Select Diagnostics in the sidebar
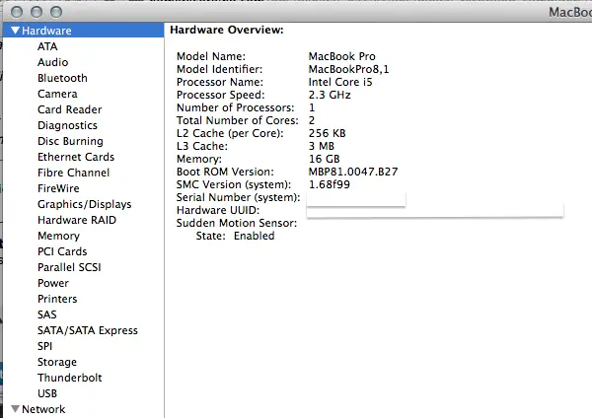This screenshot has width=592, height=418. tap(67, 125)
